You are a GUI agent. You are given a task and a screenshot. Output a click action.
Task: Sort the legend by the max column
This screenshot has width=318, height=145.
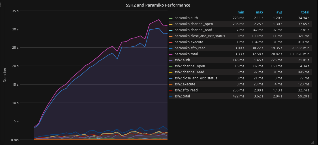coord(259,12)
